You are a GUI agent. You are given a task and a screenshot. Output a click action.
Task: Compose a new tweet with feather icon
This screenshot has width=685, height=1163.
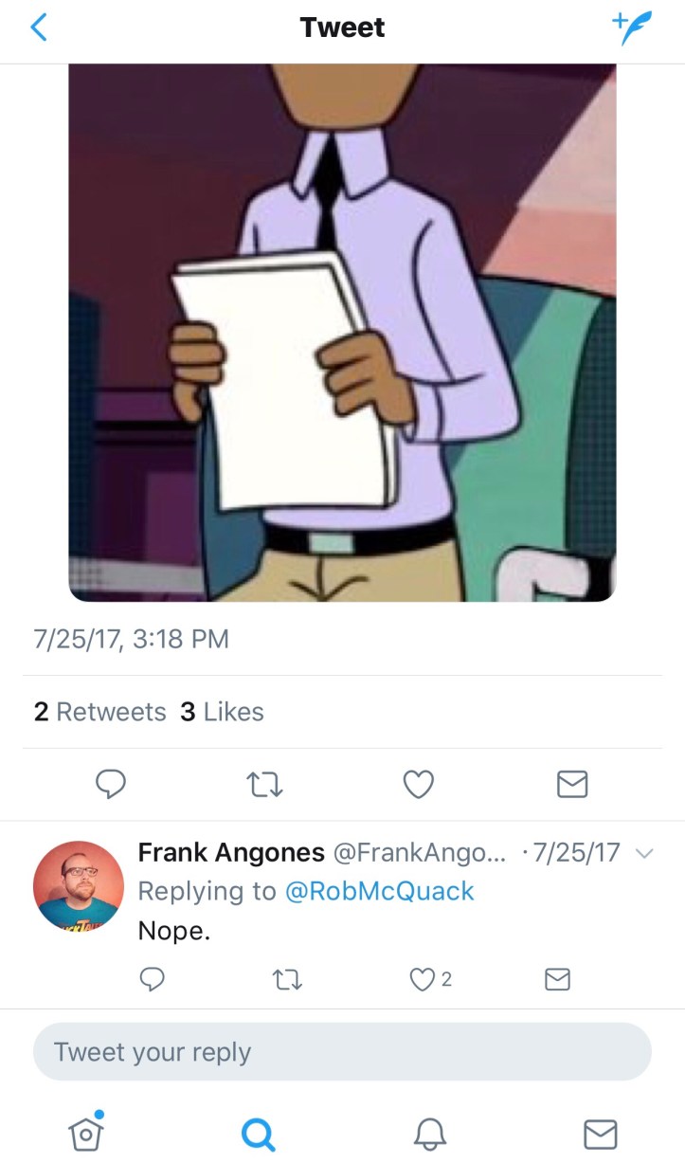click(632, 28)
